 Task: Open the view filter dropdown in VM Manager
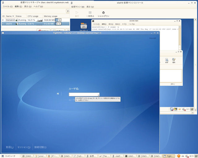pos(68,11)
